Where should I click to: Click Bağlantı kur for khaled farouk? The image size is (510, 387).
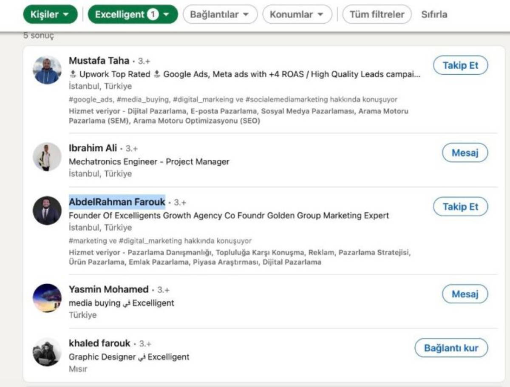click(451, 348)
